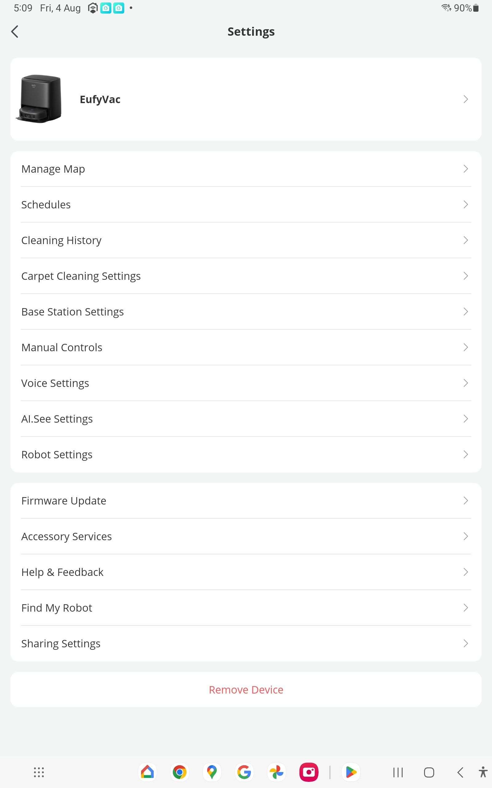This screenshot has width=492, height=788.
Task: Launch Chrome from the taskbar
Action: coord(179,772)
